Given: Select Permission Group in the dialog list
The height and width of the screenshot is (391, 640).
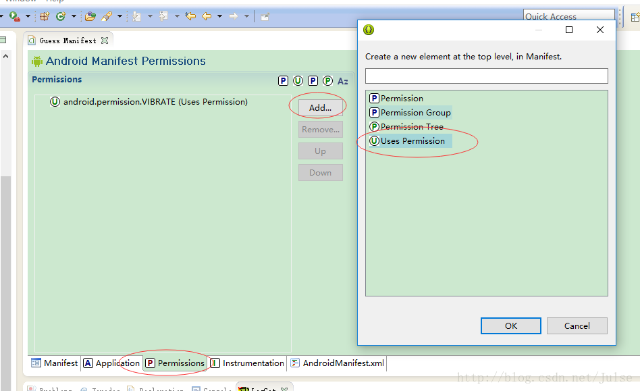Looking at the screenshot, I should (410, 112).
